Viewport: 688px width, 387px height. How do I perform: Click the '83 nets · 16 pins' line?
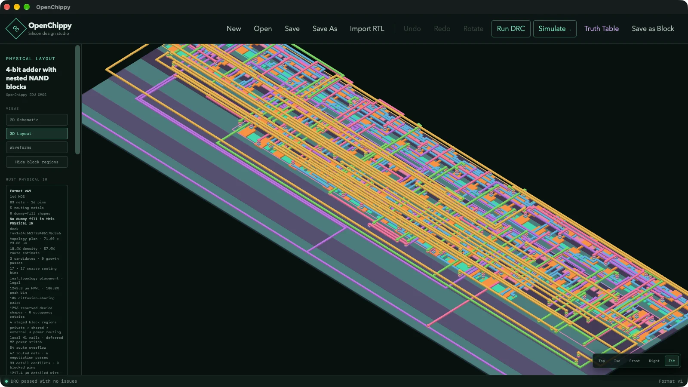(28, 202)
